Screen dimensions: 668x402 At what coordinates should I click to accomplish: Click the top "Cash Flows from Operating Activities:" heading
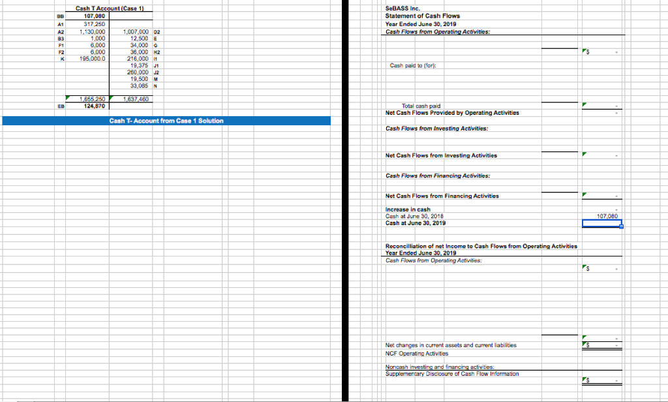[438, 31]
